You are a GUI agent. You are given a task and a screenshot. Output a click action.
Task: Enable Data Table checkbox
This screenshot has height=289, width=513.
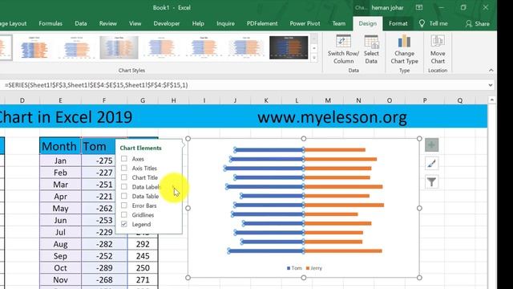click(x=124, y=196)
